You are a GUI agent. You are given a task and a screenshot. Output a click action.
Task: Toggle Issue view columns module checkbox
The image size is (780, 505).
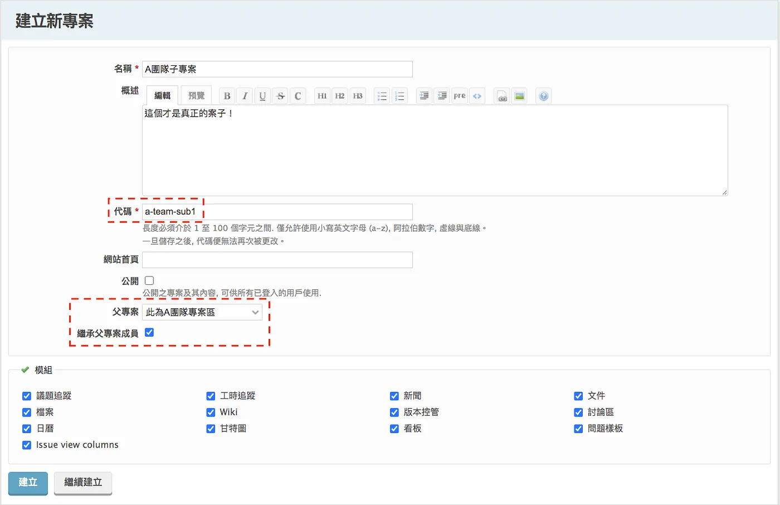(x=27, y=445)
